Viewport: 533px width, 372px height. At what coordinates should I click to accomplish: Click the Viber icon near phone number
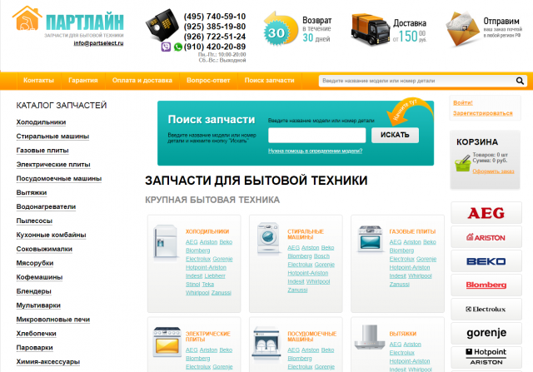[166, 47]
